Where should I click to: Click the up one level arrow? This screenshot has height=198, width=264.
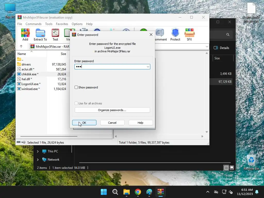tap(21, 46)
